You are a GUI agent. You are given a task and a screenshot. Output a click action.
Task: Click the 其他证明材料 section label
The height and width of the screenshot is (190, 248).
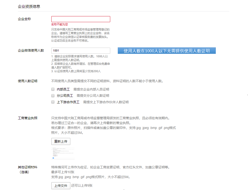(x=28, y=167)
